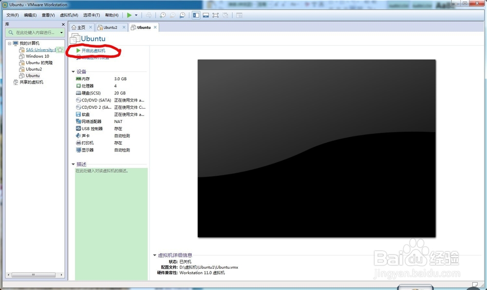This screenshot has height=290, width=487.
Task: Click the 内存 memory device icon
Action: point(78,79)
